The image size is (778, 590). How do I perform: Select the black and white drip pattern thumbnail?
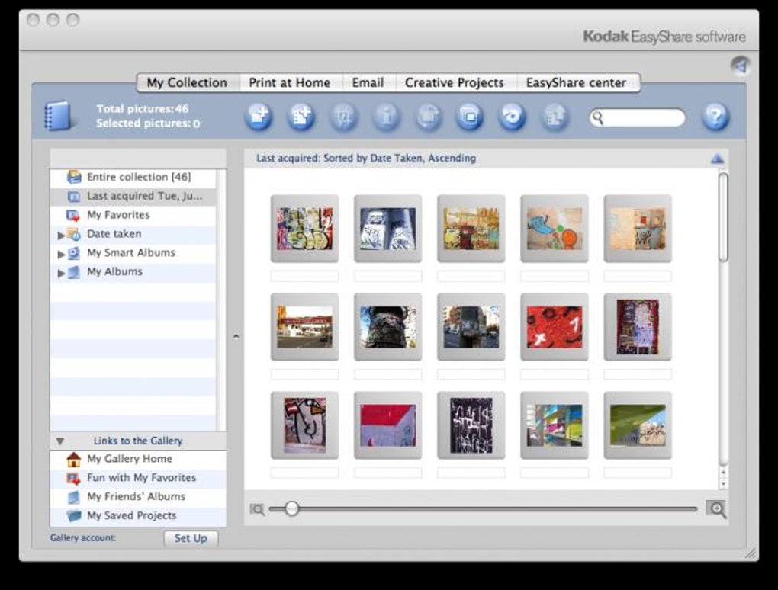point(471,425)
